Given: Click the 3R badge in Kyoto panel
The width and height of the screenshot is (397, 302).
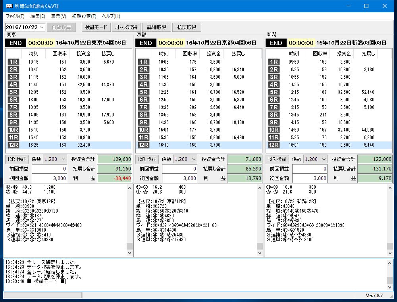Looking at the screenshot, I should 143,77.
